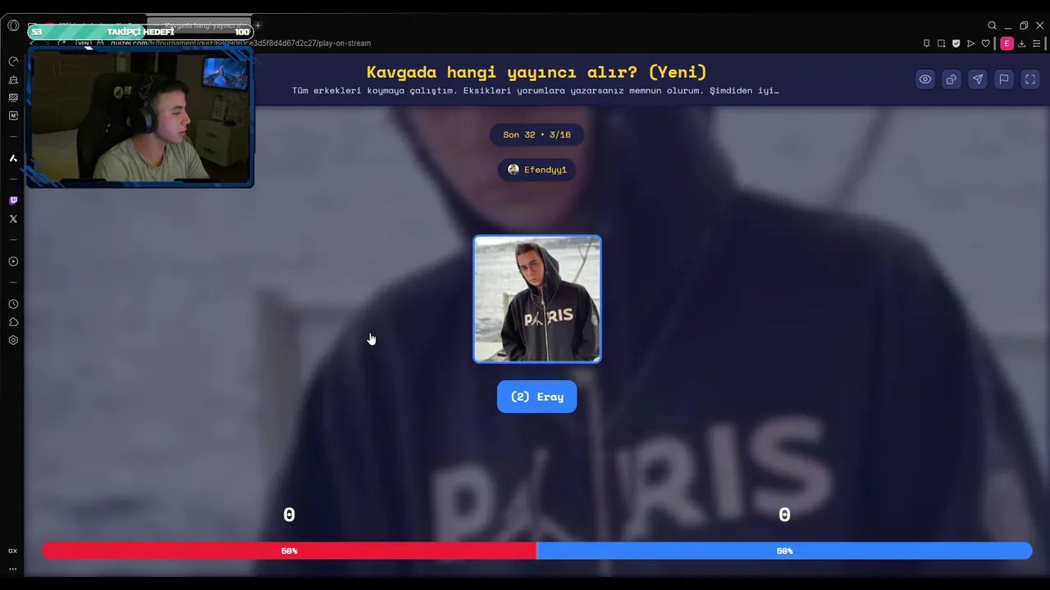Open the Player sidebar icon
The width and height of the screenshot is (1050, 590).
tap(13, 261)
